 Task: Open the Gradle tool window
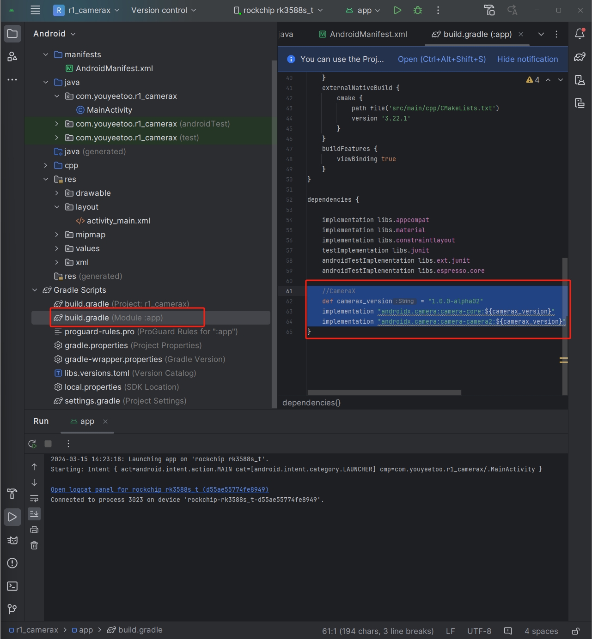tap(580, 56)
